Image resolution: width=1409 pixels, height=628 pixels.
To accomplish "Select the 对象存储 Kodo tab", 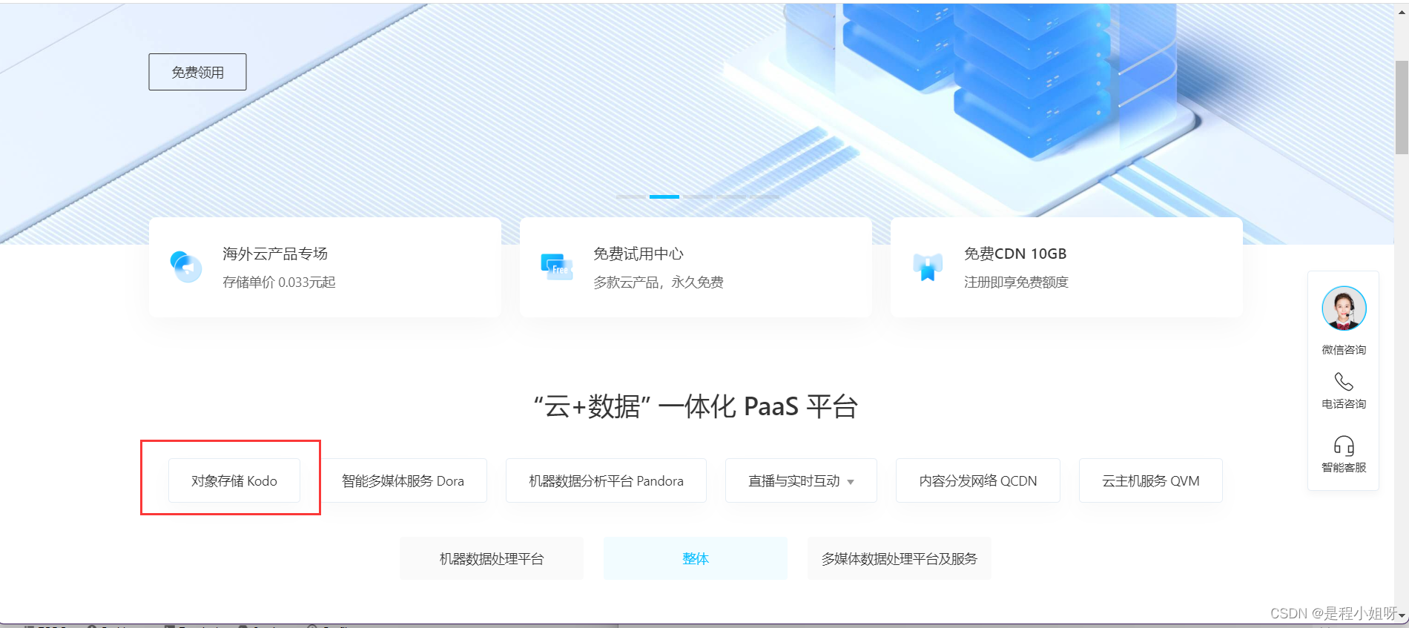I will tap(234, 480).
